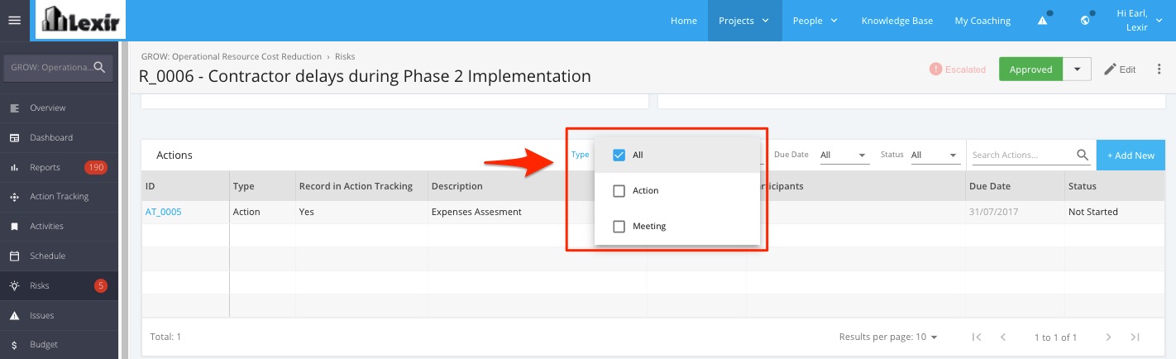
Task: Open the Home menu item
Action: point(684,21)
